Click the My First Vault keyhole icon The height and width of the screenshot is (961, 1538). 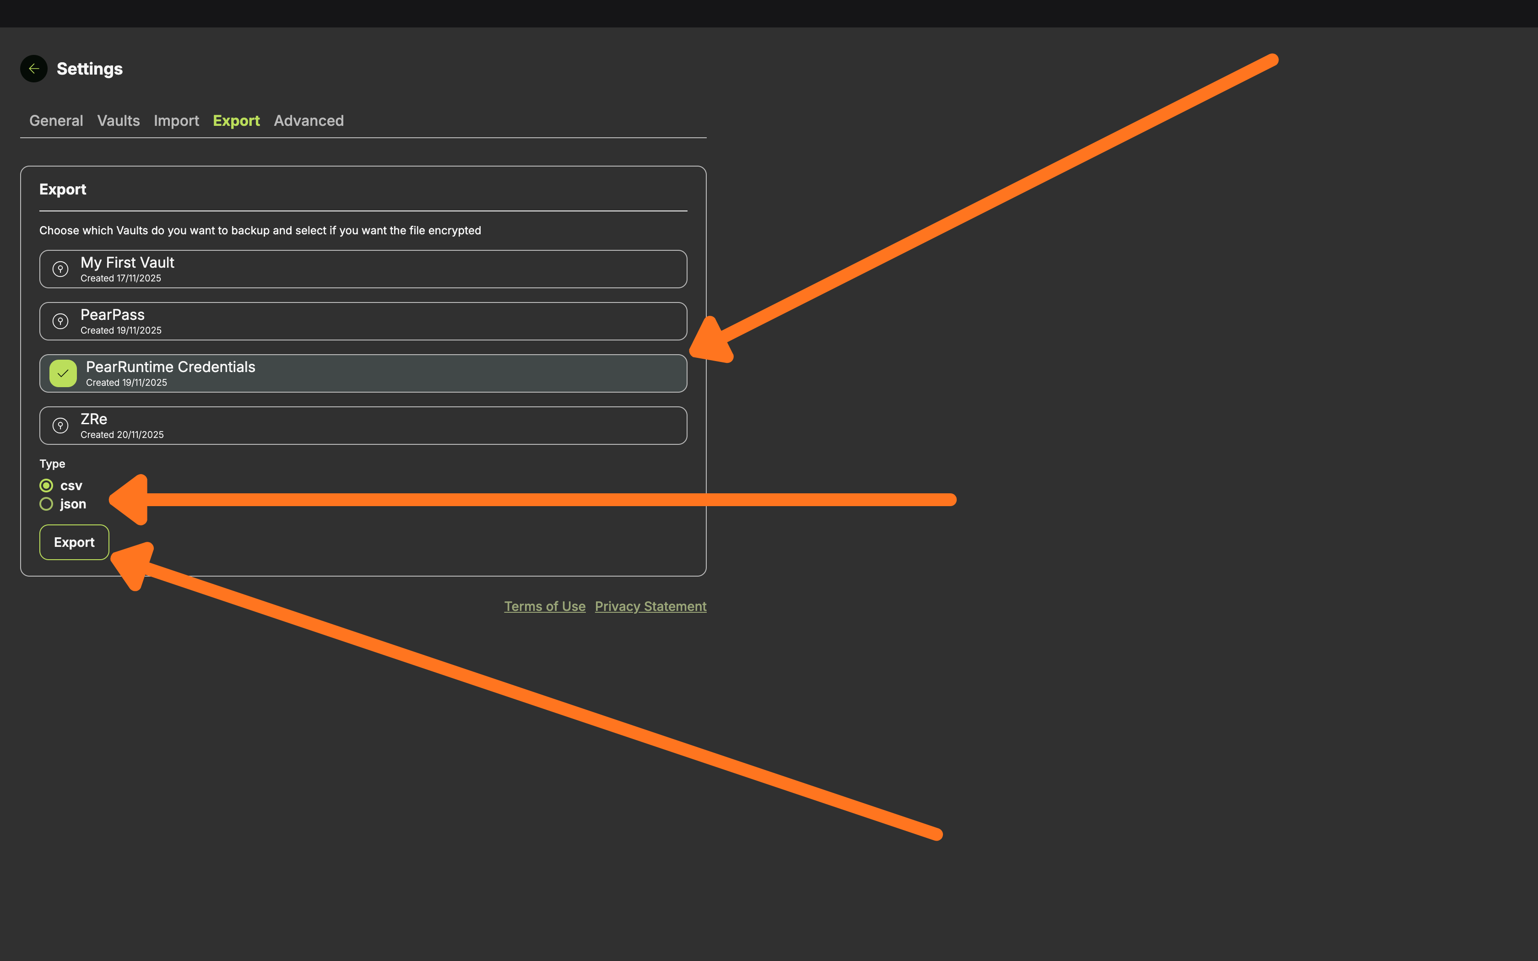pyautogui.click(x=60, y=269)
